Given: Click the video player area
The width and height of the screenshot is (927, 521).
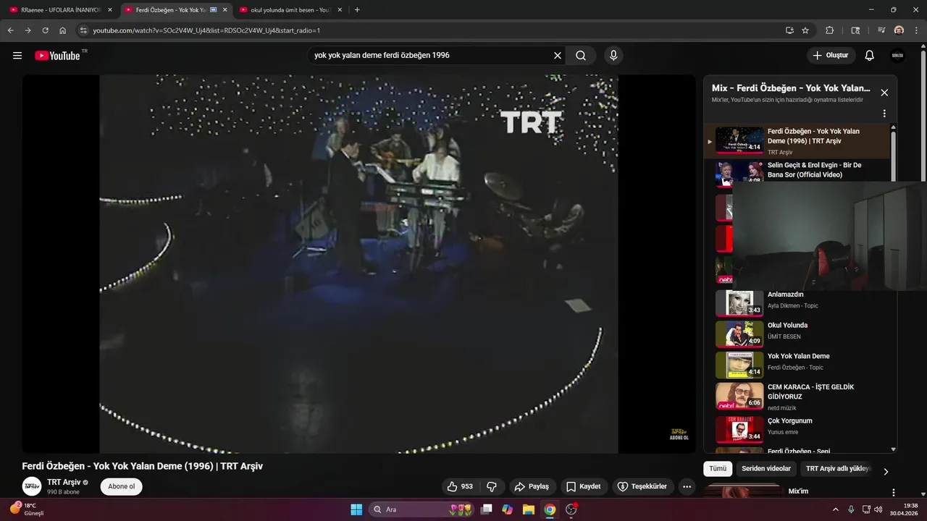Looking at the screenshot, I should click(x=358, y=264).
